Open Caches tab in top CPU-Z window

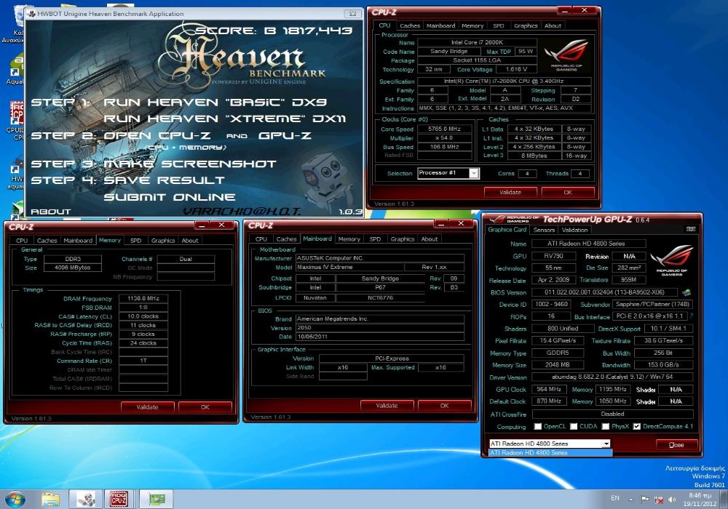click(x=409, y=26)
